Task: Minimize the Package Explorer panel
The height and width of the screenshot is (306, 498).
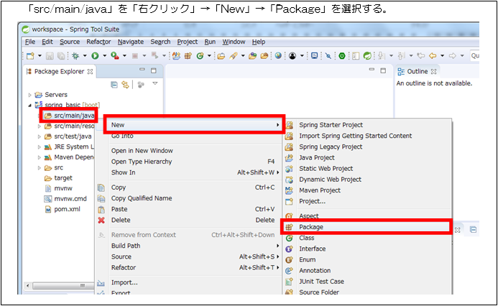Action: (141, 71)
